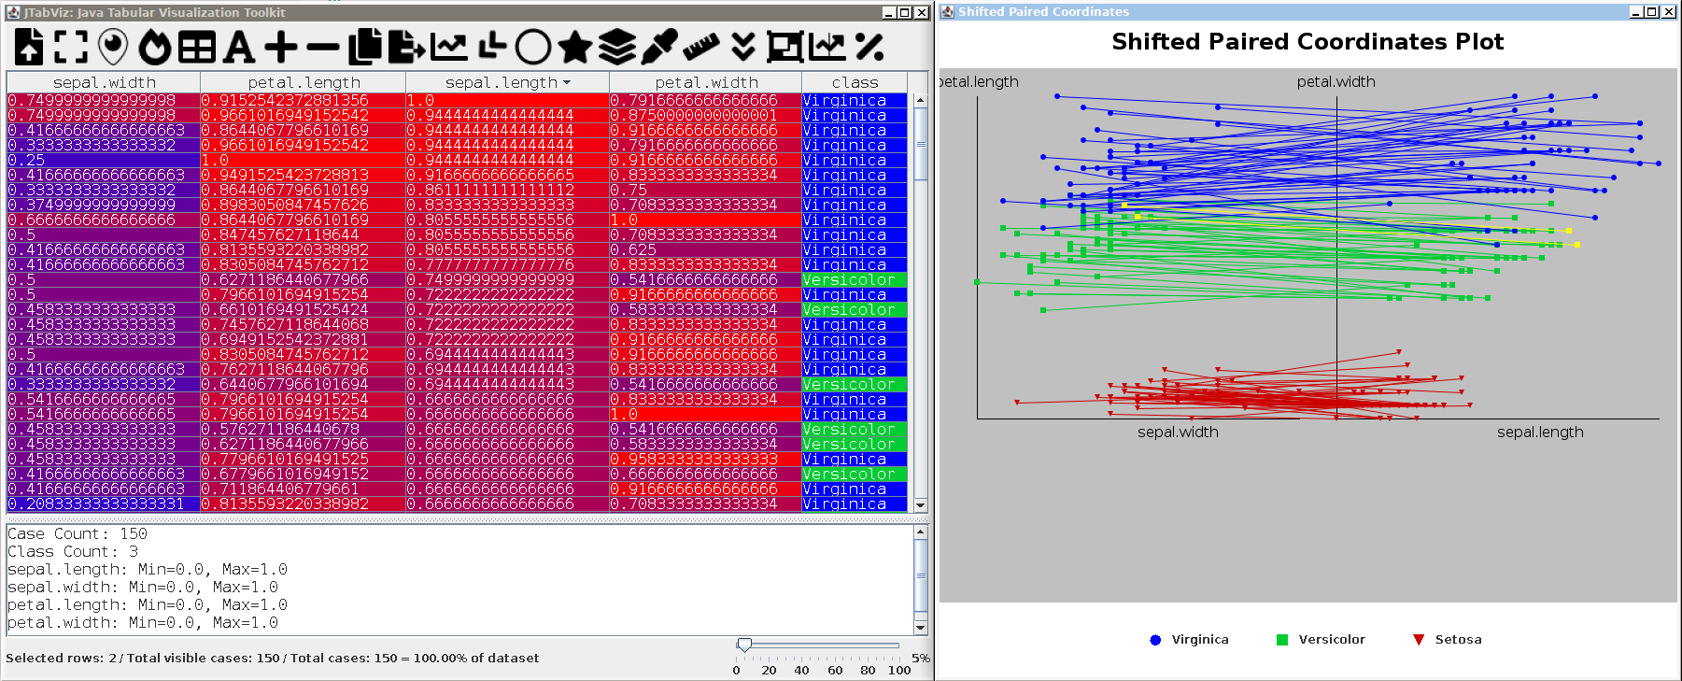
Task: Click sepal.width cell 0.20833333333333331
Action: click(104, 504)
